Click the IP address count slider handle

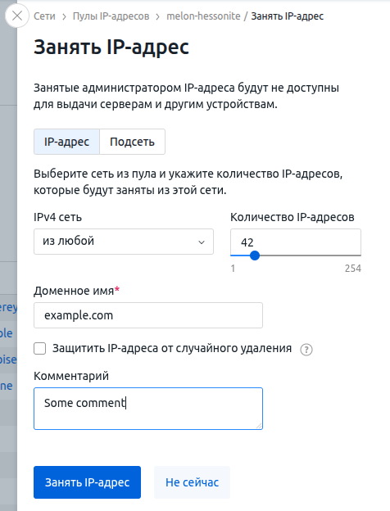click(x=255, y=255)
